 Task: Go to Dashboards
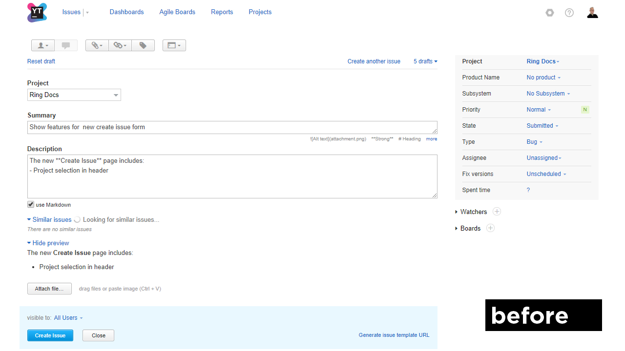click(x=127, y=12)
